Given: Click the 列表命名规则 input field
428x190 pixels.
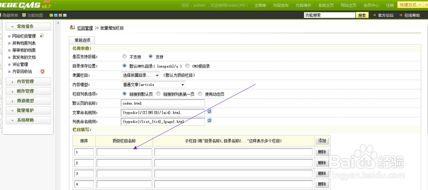Looking at the screenshot, I should coord(163,121).
